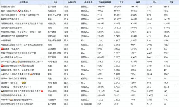Click 母婴 category in the 你见过最好听的名字 row
Image resolution: width=179 pixels, height=107 pixels.
[x=50, y=95]
